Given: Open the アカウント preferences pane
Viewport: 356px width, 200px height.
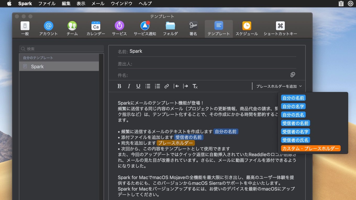Looking at the screenshot, I should 48,29.
